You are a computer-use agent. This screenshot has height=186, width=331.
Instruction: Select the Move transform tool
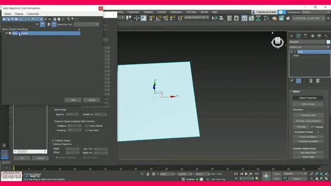pyautogui.click(x=137, y=19)
